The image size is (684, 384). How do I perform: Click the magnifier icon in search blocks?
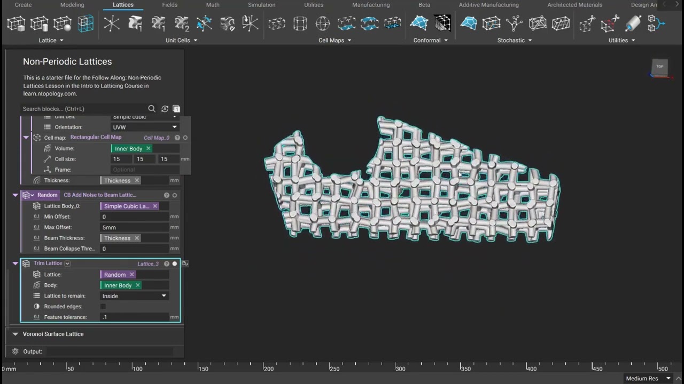[x=152, y=109]
